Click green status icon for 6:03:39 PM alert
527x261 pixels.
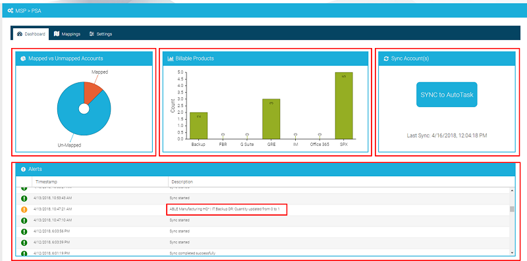click(24, 243)
